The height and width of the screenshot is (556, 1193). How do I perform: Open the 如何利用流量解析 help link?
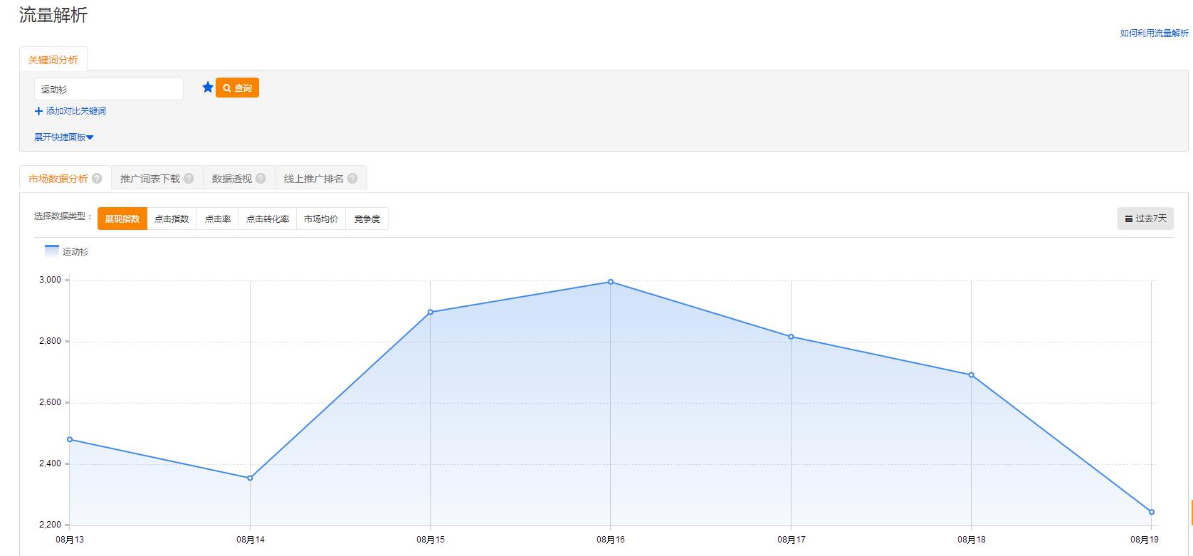pos(1154,33)
